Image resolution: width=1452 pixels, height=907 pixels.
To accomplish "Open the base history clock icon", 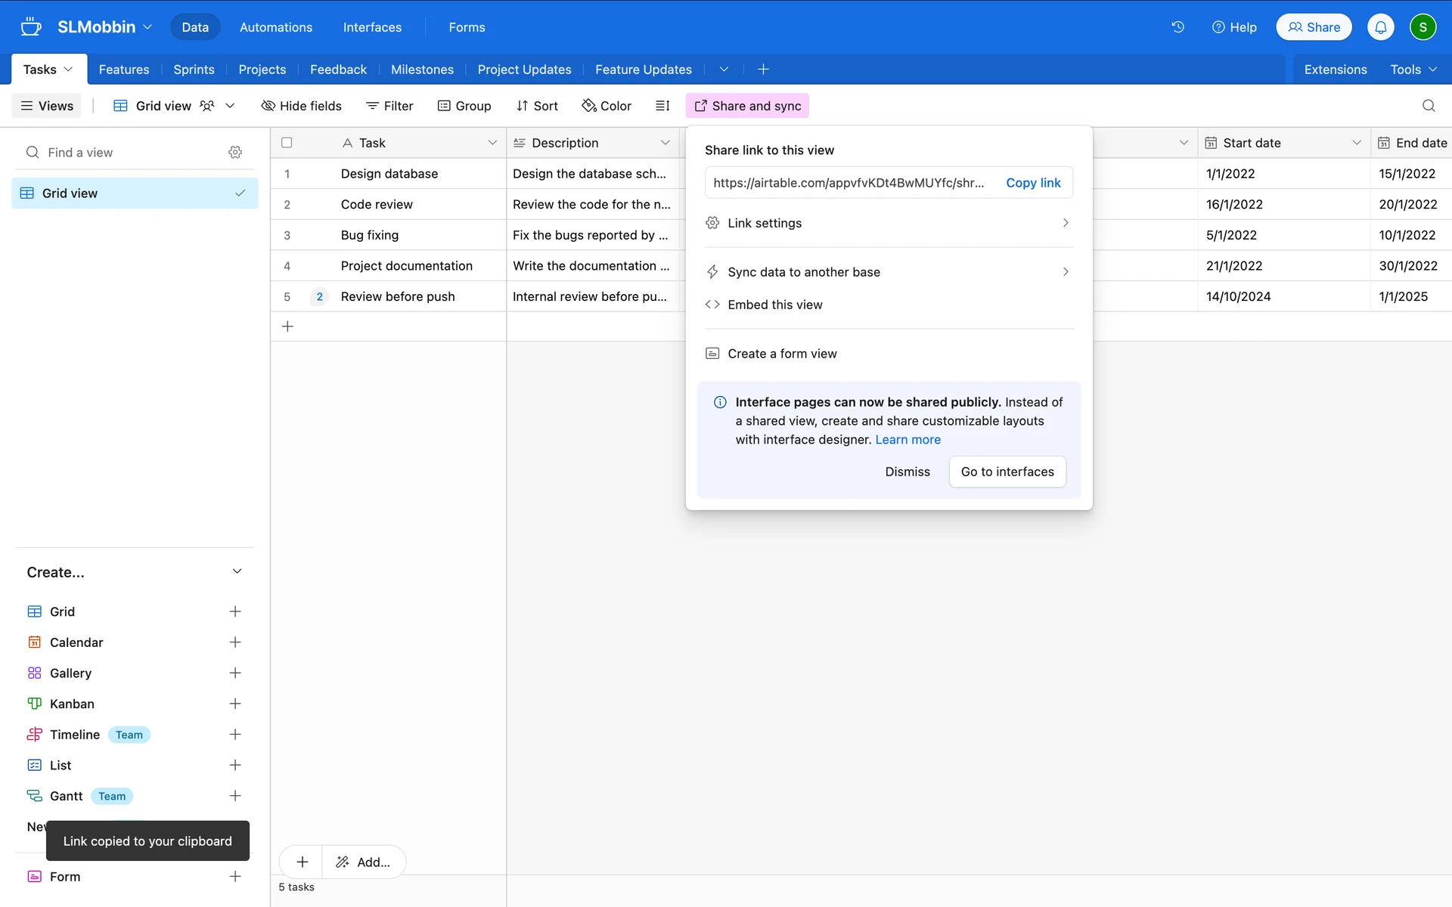I will pyautogui.click(x=1177, y=27).
